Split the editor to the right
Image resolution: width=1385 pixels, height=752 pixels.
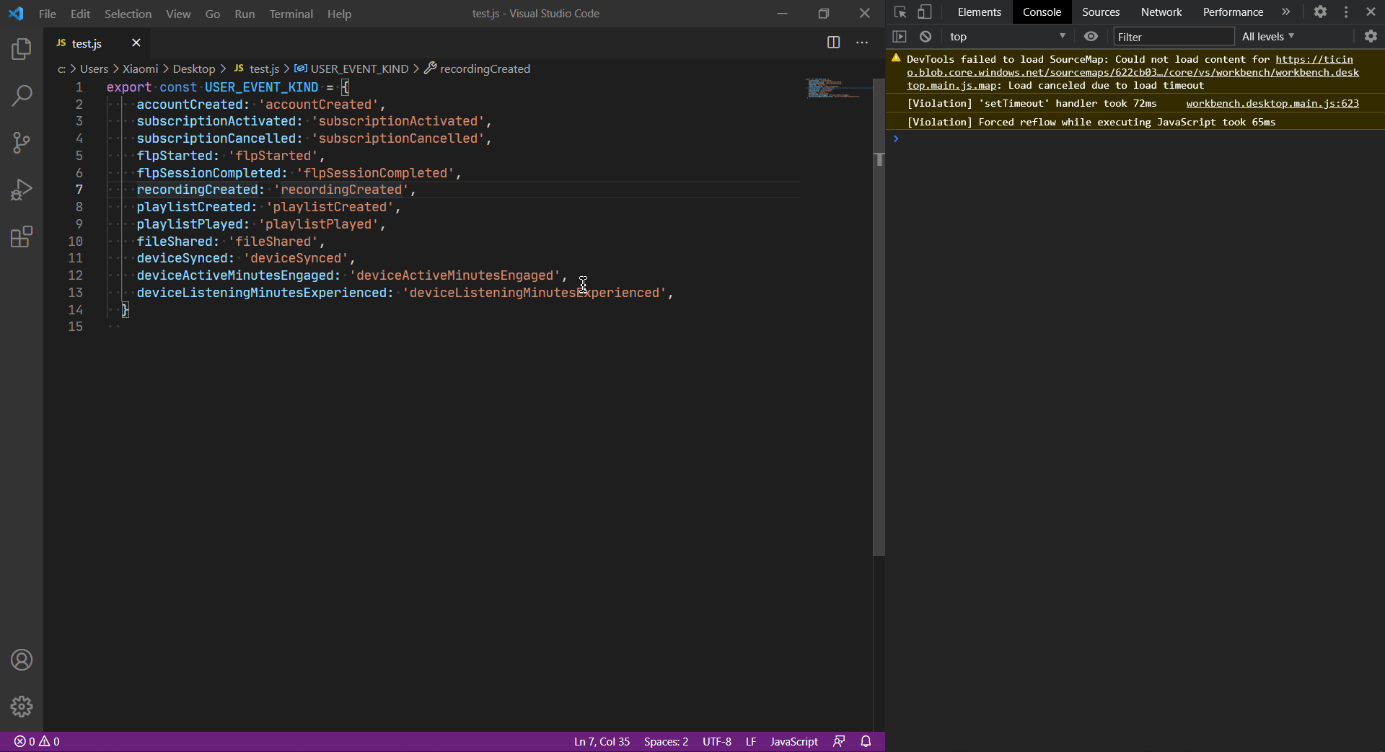(833, 43)
